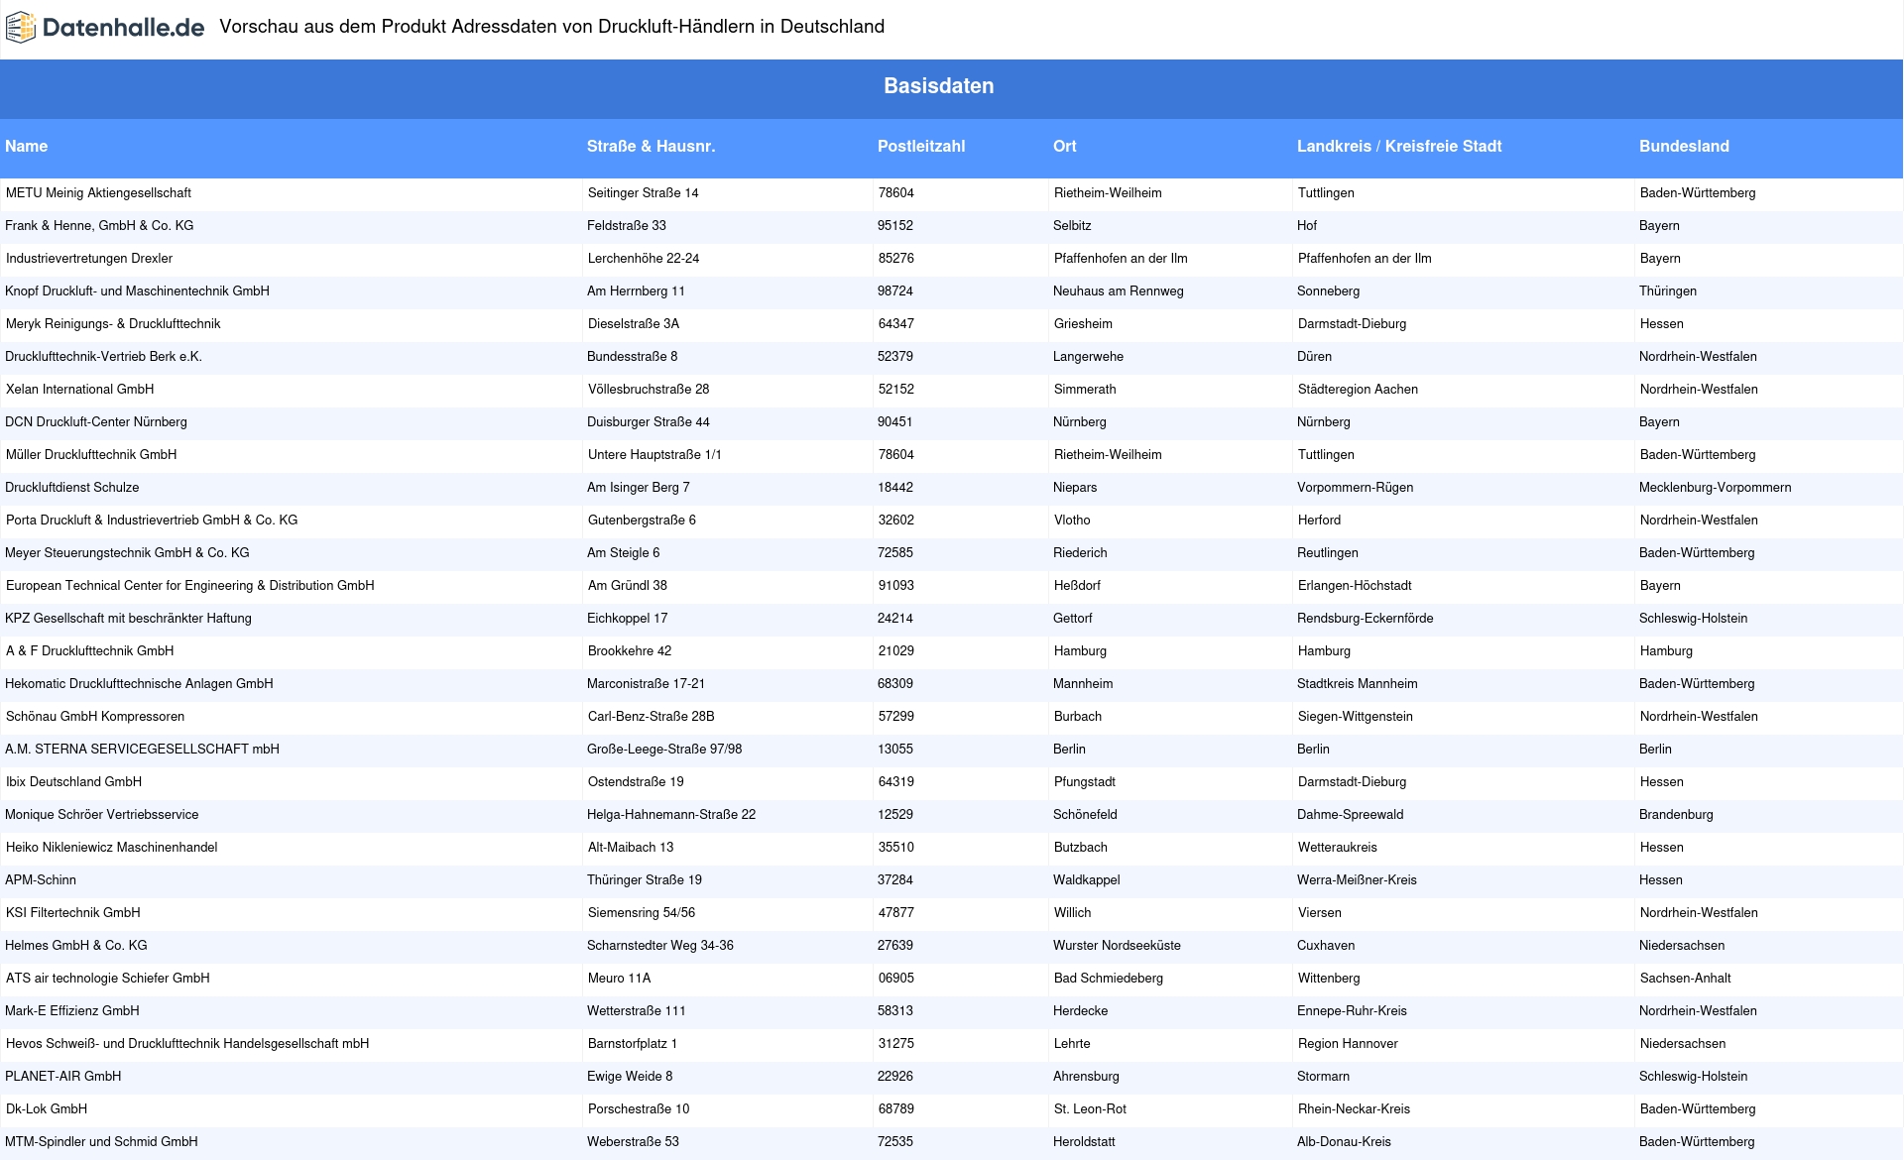This screenshot has height=1160, width=1904.
Task: Select Drucklufttechnik-Vertrieb Berk e.K.
Action: 103,357
